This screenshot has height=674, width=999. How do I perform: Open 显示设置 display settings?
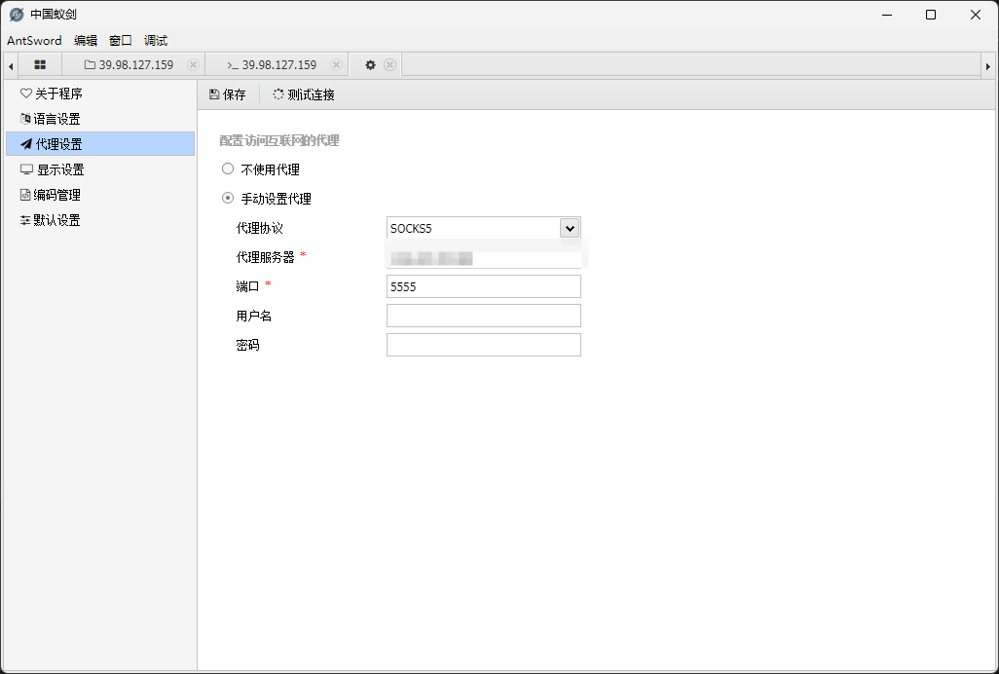pyautogui.click(x=58, y=169)
